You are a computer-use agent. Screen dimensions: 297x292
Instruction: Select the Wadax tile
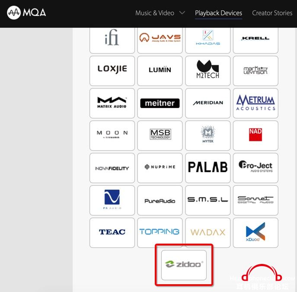click(x=208, y=232)
